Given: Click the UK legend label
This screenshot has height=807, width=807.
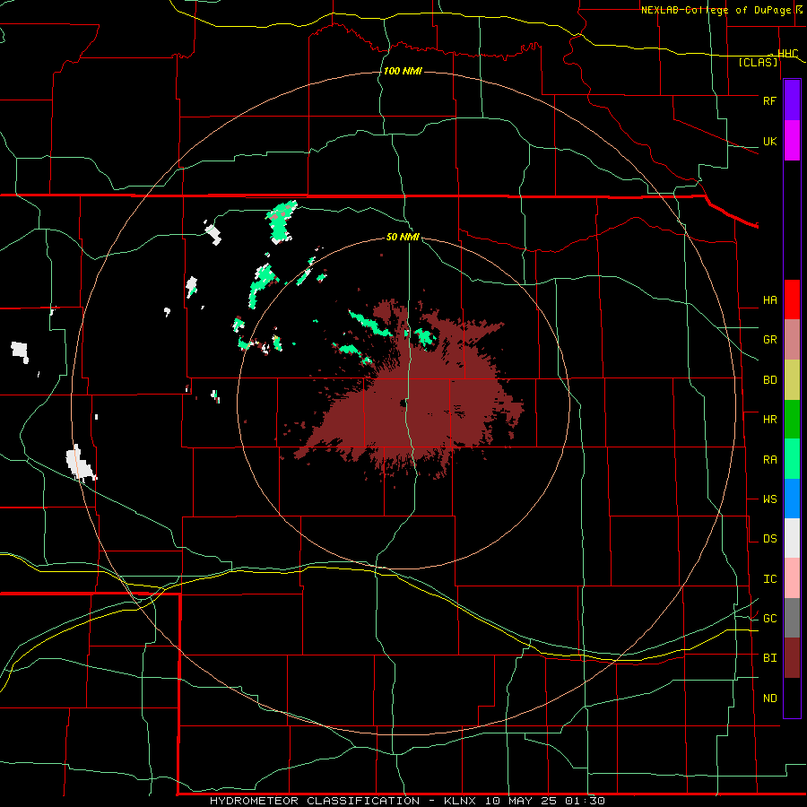Looking at the screenshot, I should pyautogui.click(x=769, y=141).
